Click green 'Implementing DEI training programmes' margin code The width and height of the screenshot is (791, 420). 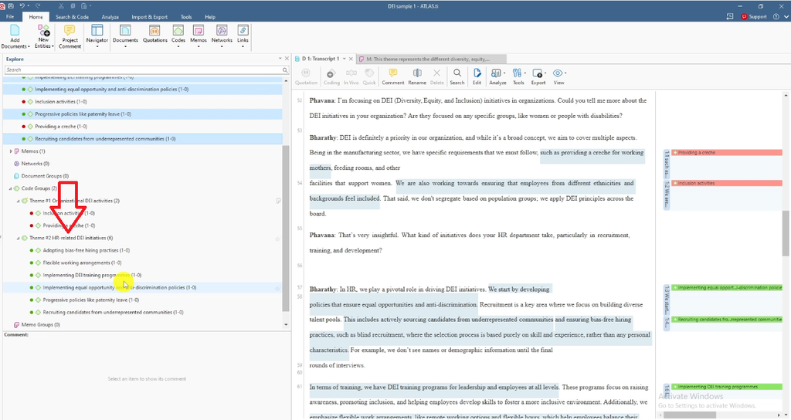click(727, 387)
